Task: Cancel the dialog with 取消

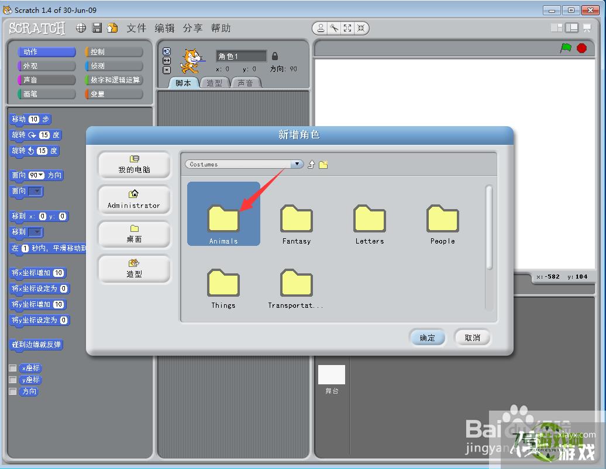Action: [x=472, y=338]
